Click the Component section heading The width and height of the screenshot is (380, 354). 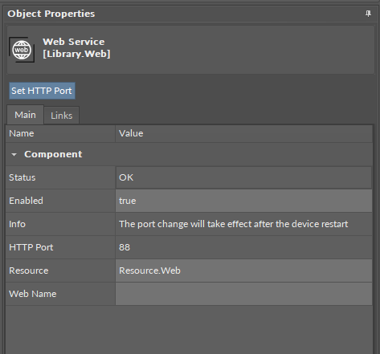pos(53,154)
